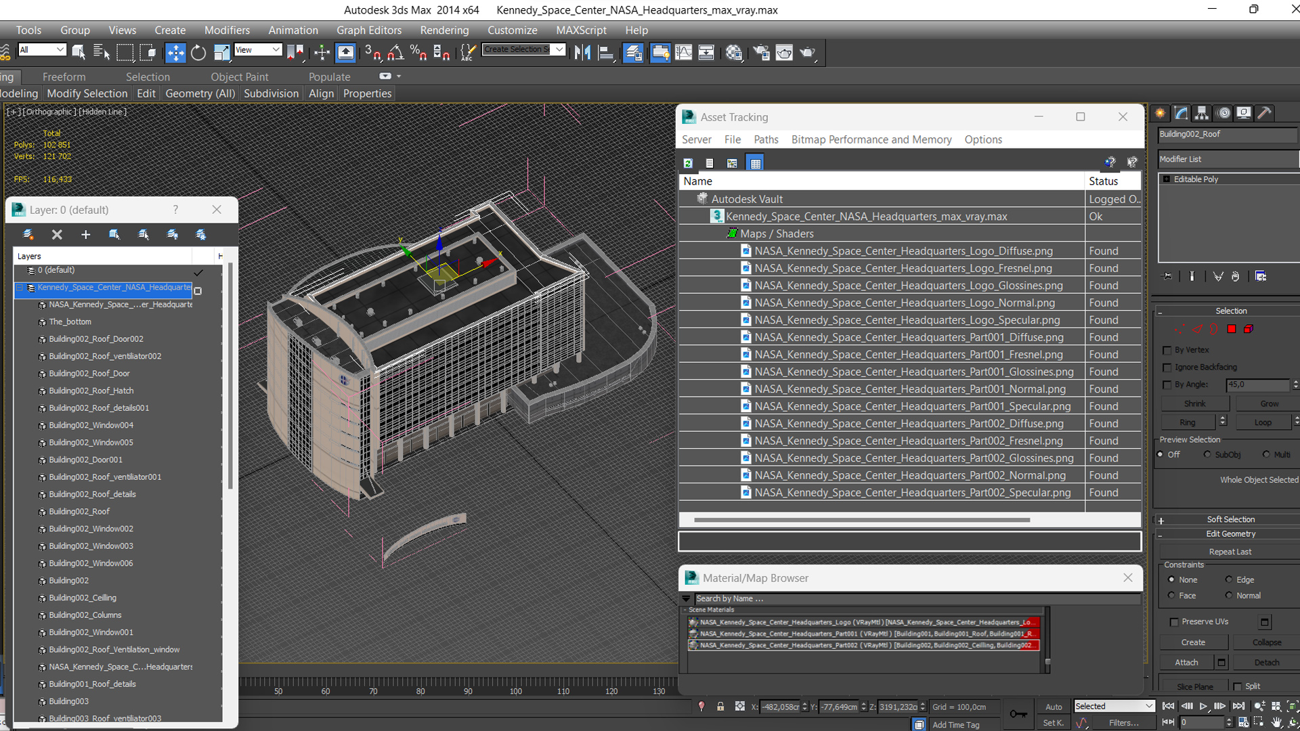1300x731 pixels.
Task: Enable Ignore Backfacing checkbox
Action: 1167,367
